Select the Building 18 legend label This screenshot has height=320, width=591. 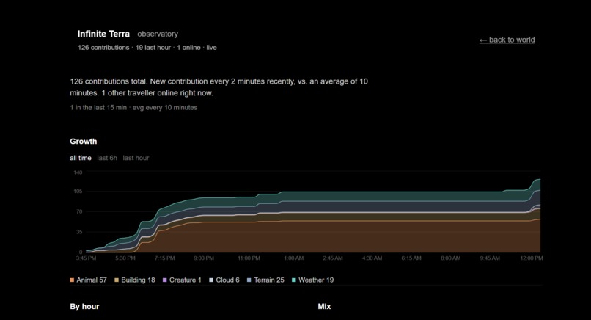point(138,280)
